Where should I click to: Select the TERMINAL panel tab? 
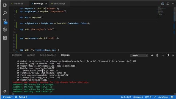pos(65,55)
